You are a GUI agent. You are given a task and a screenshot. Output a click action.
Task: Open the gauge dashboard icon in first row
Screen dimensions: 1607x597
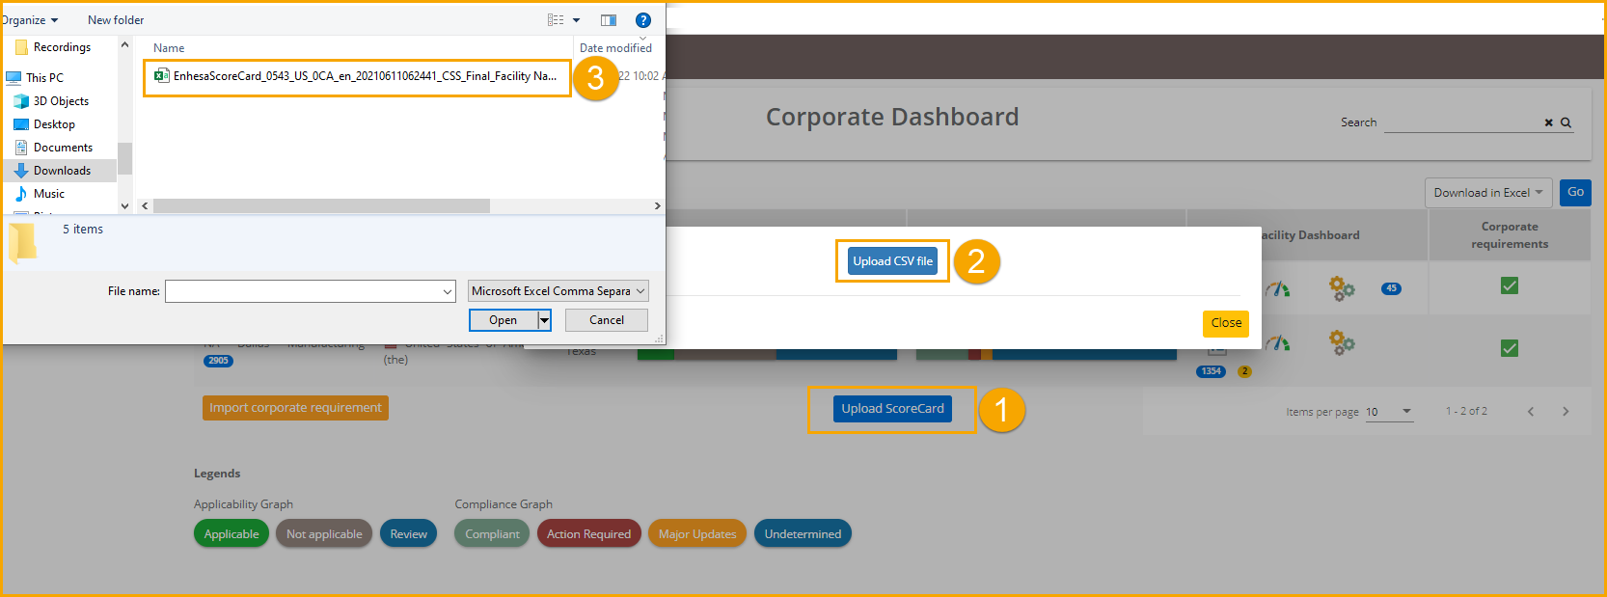(x=1278, y=288)
